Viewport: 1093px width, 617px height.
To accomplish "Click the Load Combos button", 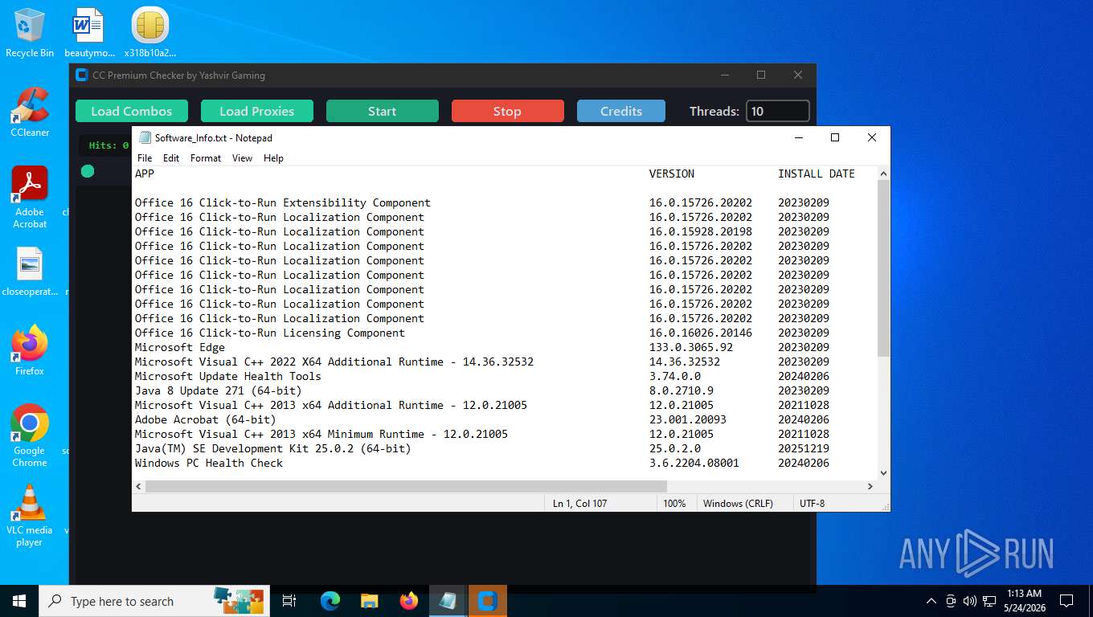I will click(132, 111).
